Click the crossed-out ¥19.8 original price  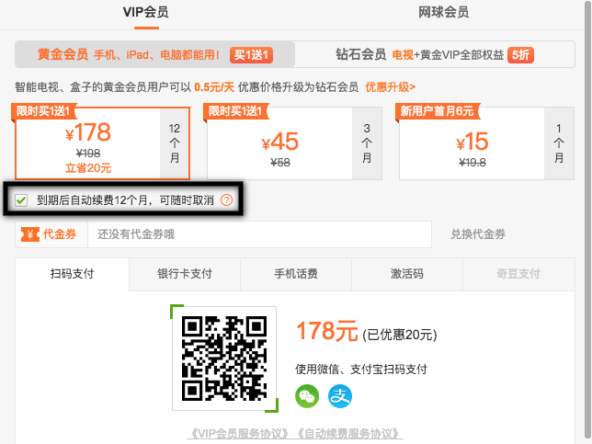(x=472, y=163)
